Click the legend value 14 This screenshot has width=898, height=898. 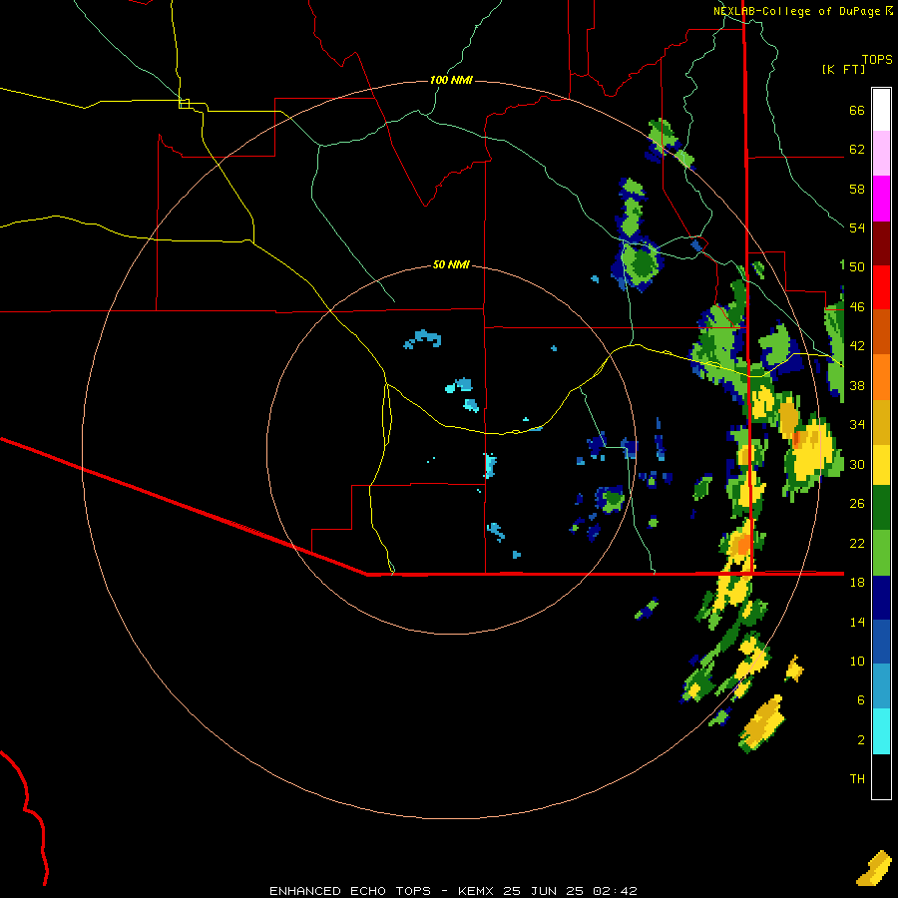(857, 622)
